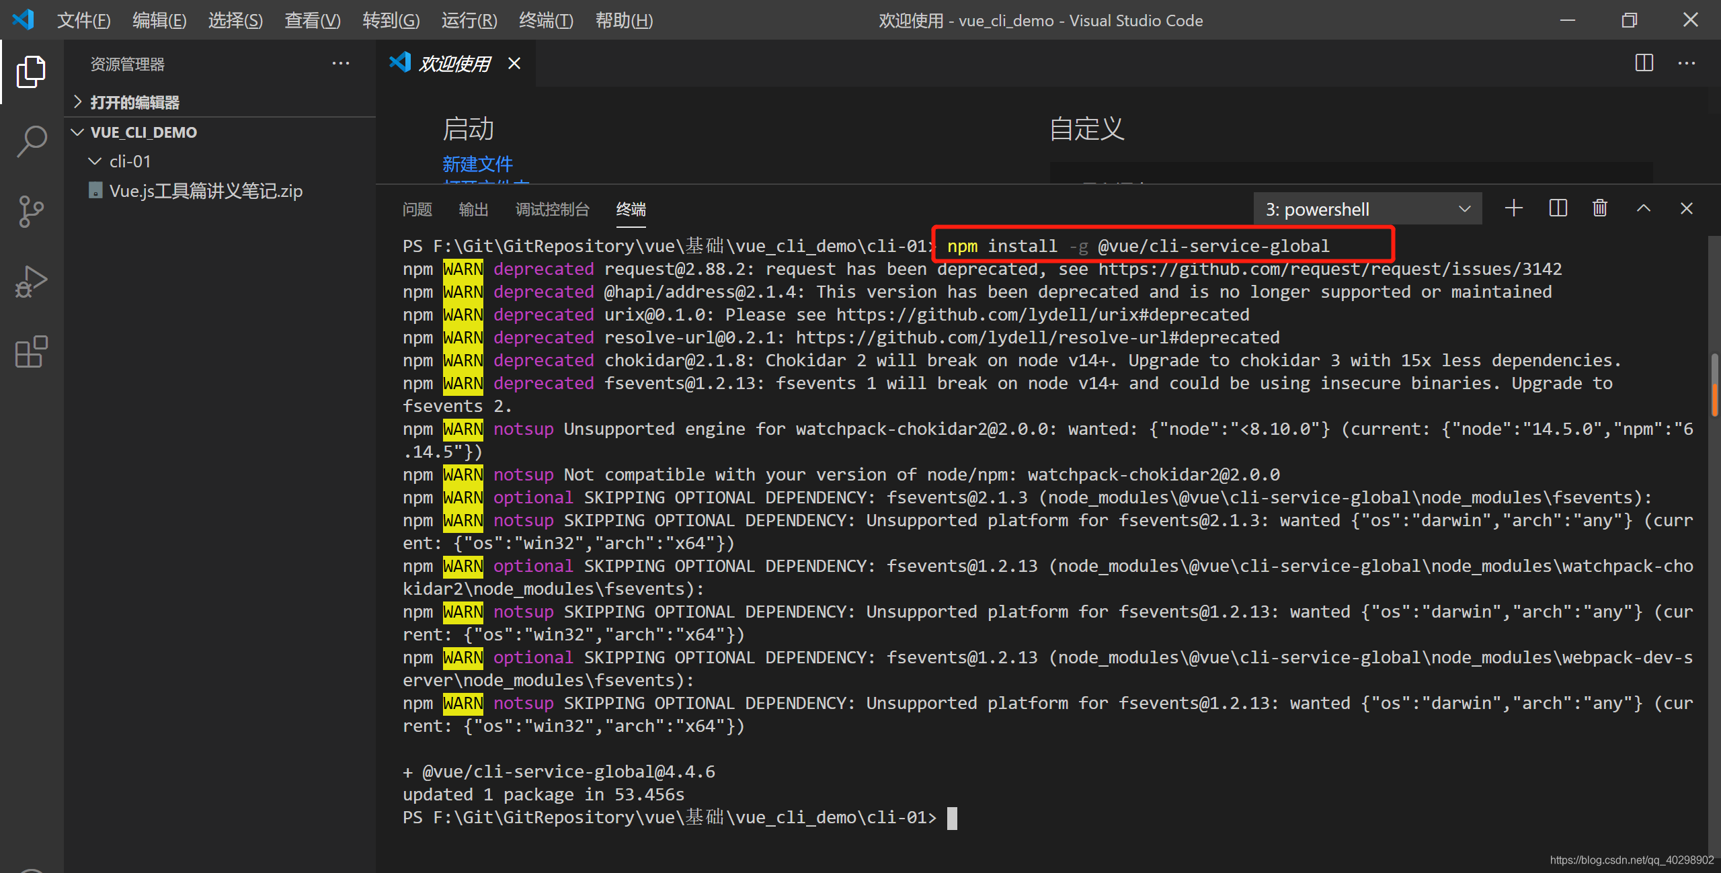Open the 运行(R) menu
Screen dimensions: 1721x873
[x=469, y=20]
